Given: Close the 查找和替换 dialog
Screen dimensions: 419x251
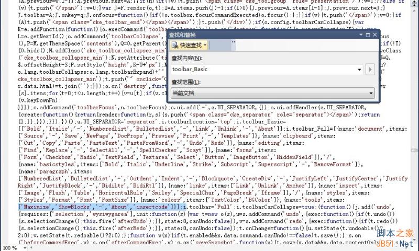Looking at the screenshot, I should click(374, 35).
